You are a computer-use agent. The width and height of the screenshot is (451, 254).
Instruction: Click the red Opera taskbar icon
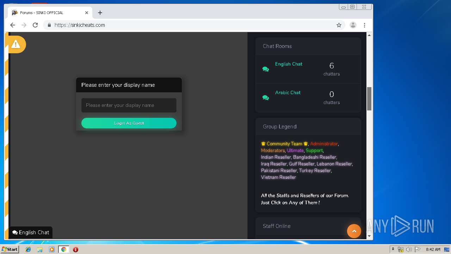[75, 249]
